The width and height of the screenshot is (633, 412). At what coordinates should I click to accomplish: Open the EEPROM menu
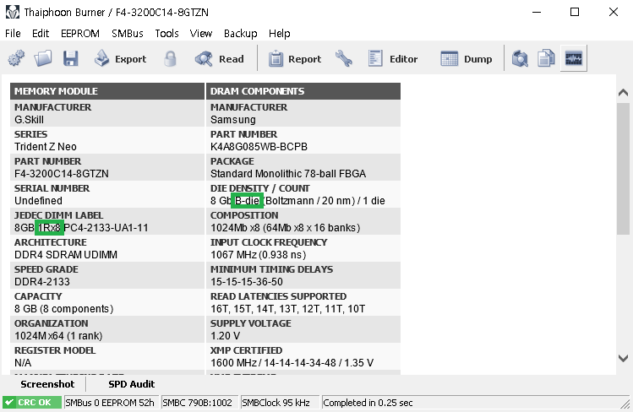click(80, 34)
